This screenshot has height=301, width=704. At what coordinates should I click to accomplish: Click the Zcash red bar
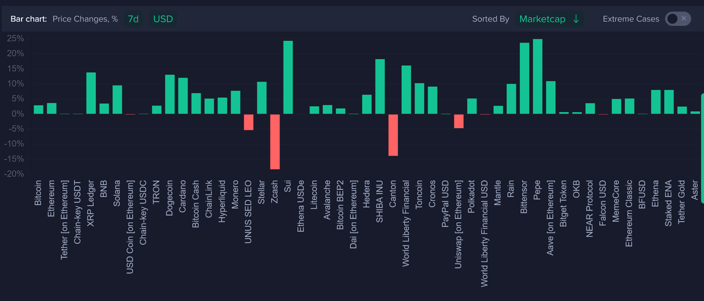click(x=275, y=141)
